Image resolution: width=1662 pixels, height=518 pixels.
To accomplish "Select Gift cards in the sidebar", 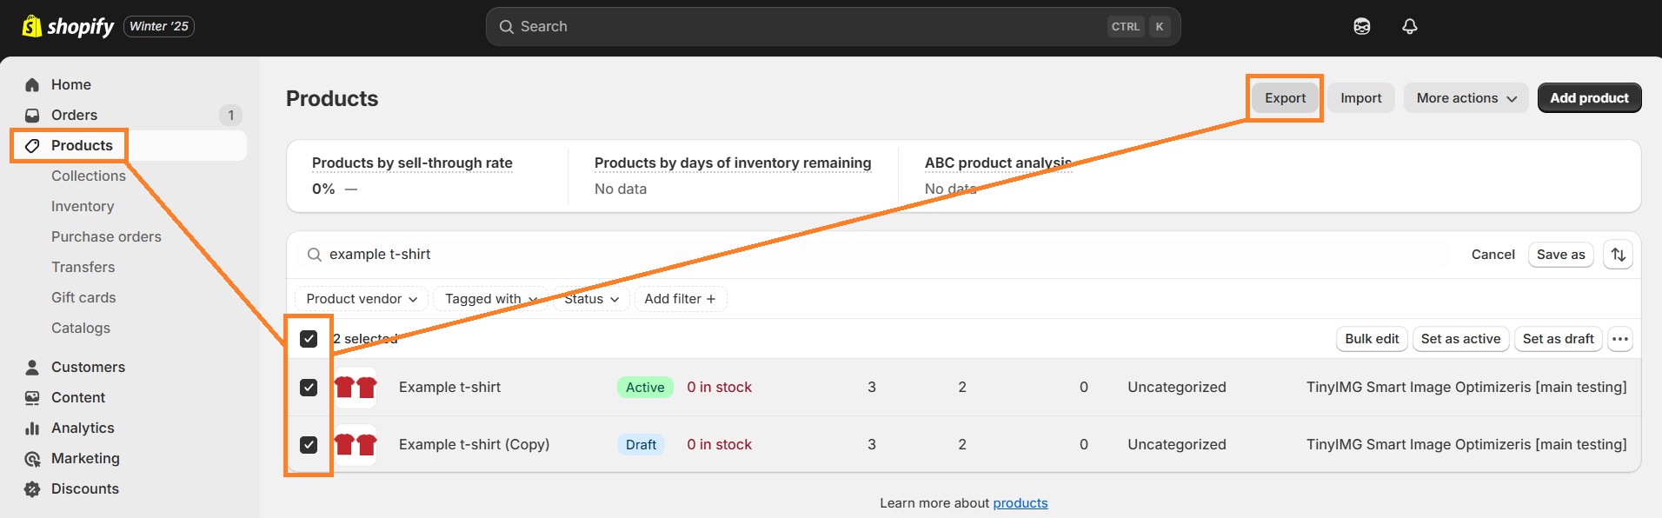I will [83, 297].
